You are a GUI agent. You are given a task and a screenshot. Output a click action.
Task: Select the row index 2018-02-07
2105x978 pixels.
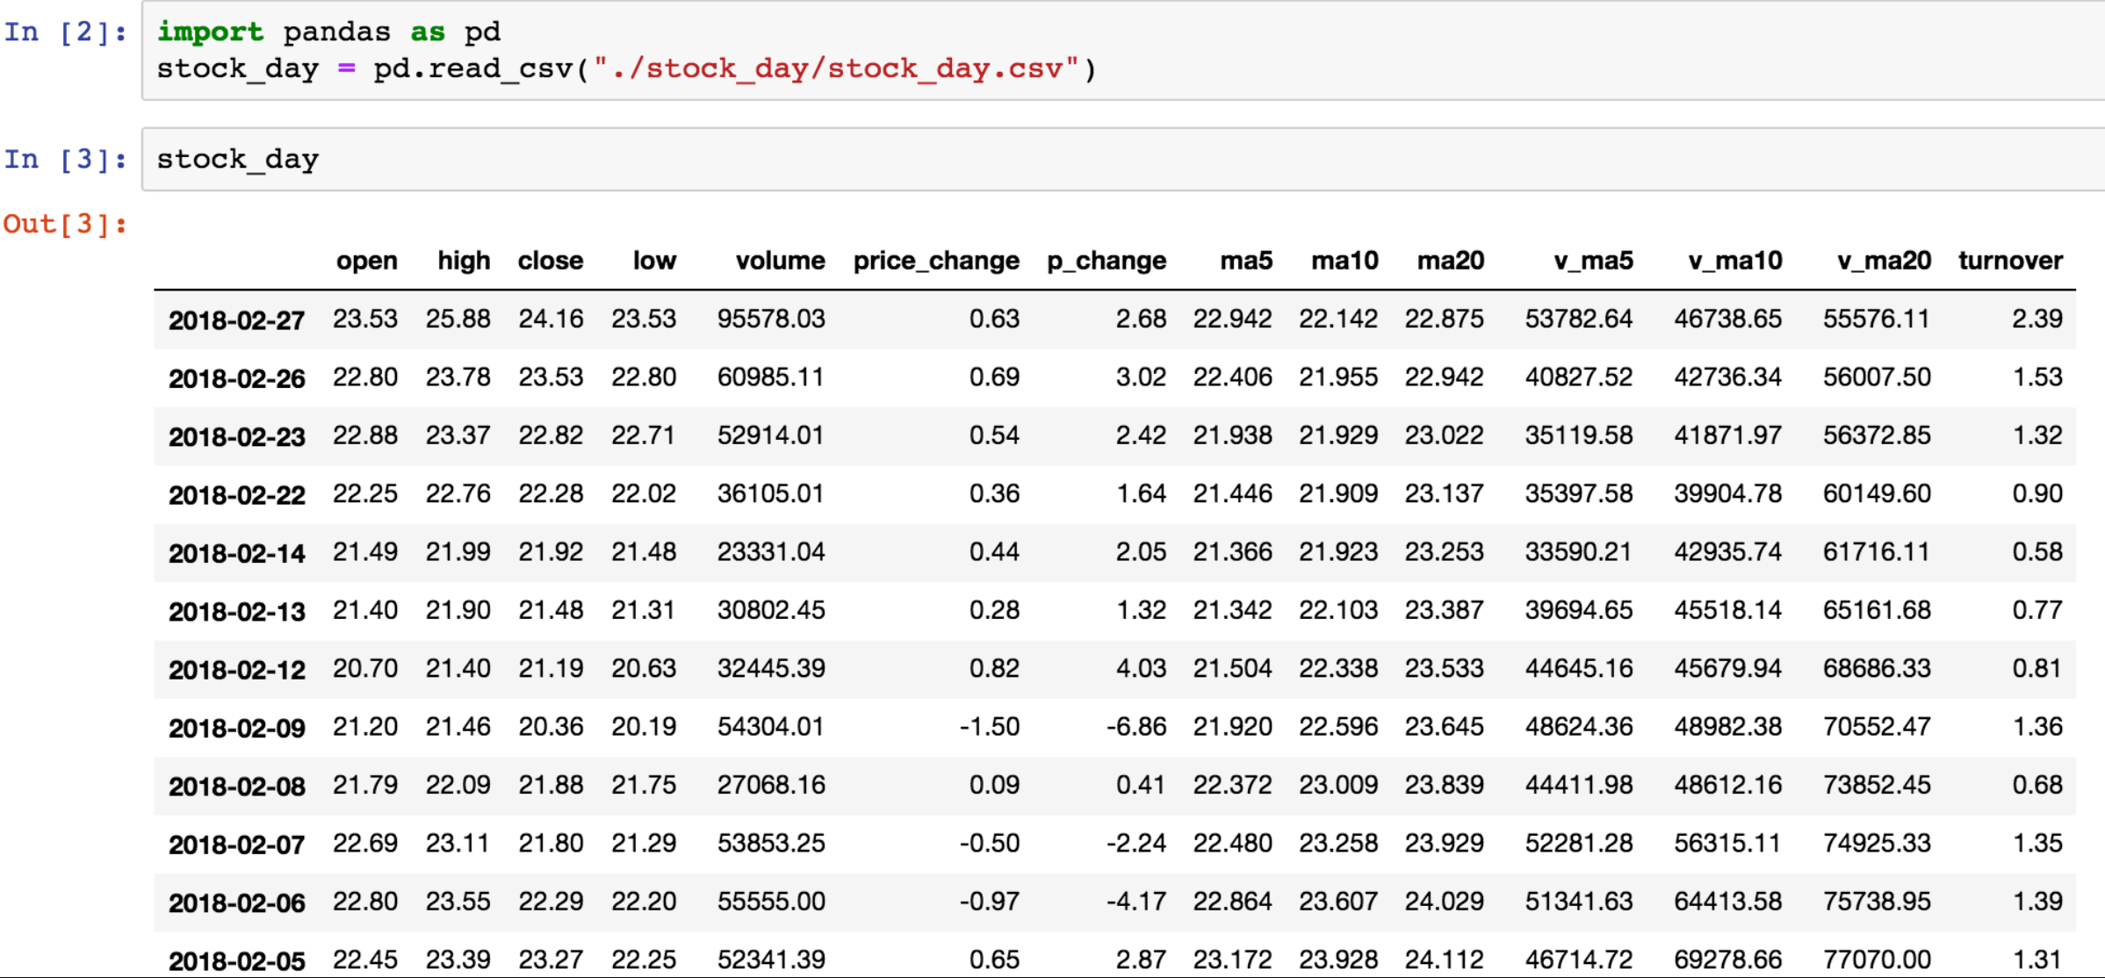pos(237,845)
